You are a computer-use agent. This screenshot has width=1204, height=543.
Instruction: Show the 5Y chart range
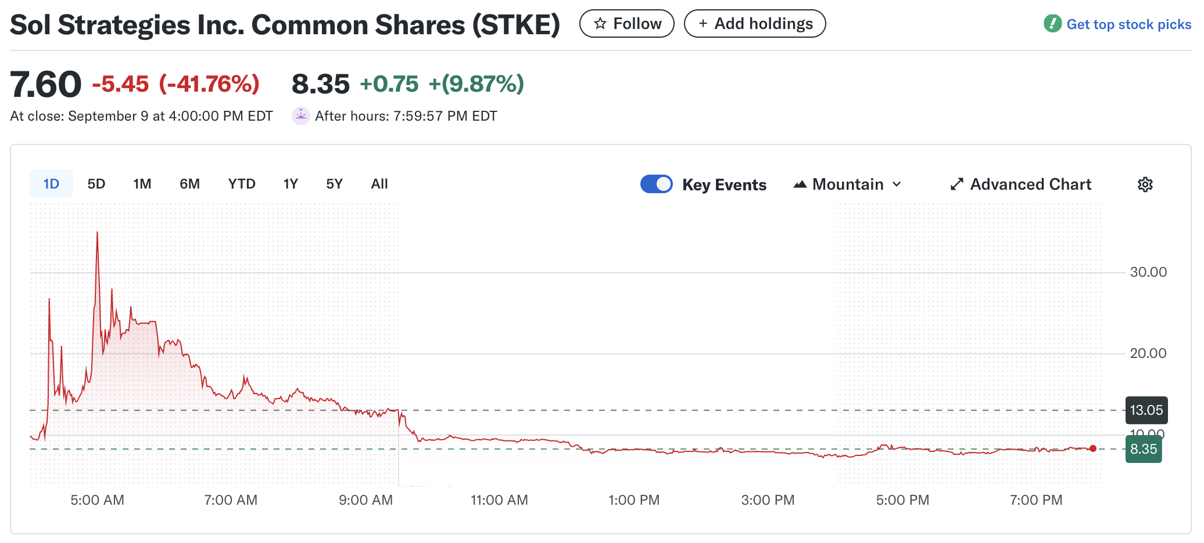334,184
